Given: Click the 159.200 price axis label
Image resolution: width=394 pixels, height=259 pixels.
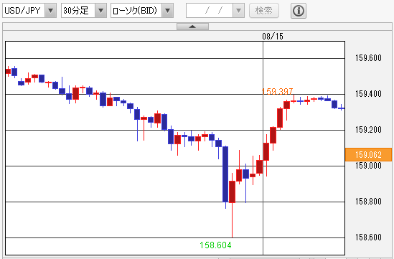Looking at the screenshot, I should point(368,130).
